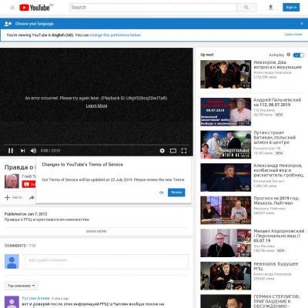Switch to theater mode
Screen dimensions: 308x308
point(173,151)
